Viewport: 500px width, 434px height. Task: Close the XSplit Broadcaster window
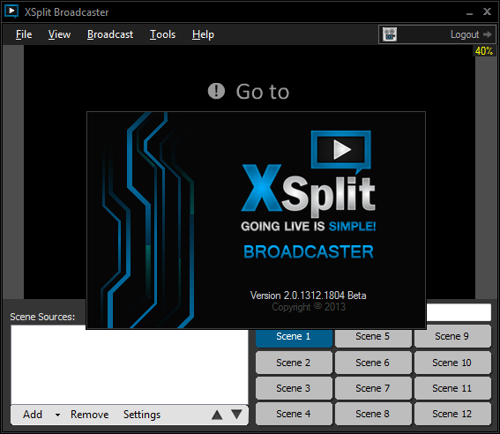[487, 11]
